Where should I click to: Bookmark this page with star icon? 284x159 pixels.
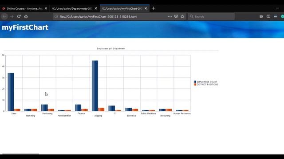182,16
